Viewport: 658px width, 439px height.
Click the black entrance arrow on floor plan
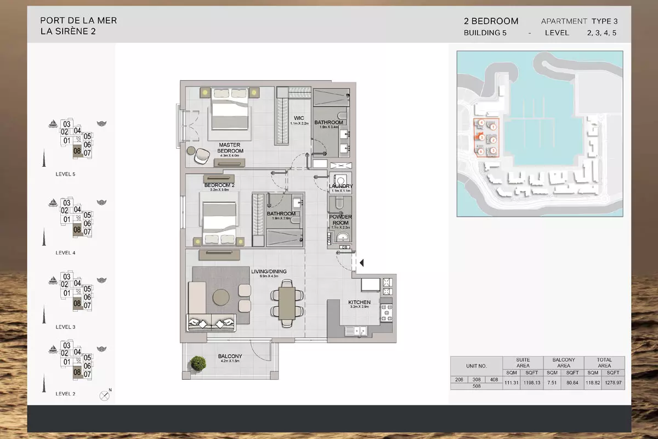(x=361, y=263)
